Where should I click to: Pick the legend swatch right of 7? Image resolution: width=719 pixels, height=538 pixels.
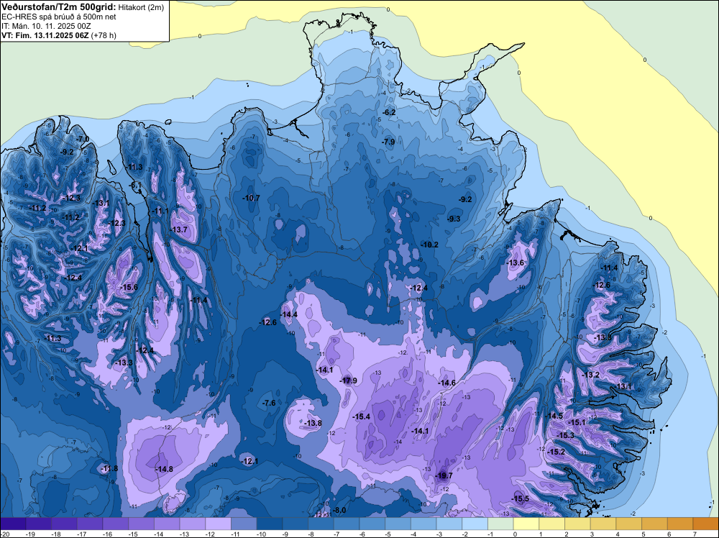point(706,524)
